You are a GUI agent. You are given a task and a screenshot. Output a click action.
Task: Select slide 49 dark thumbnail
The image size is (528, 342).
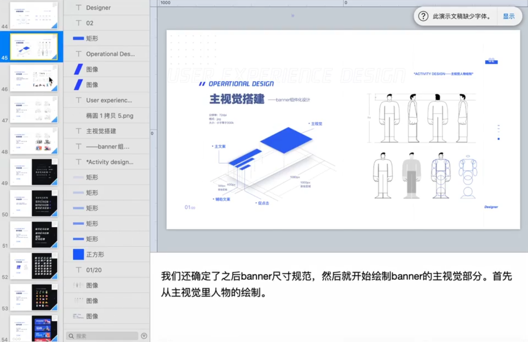[34, 172]
